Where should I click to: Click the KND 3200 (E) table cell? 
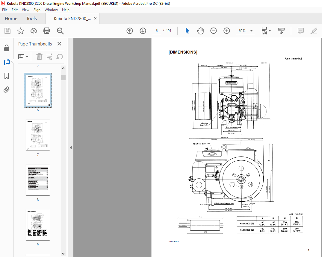tap(247, 230)
